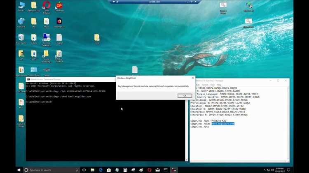Open the Network Drives folder icon

21,121
